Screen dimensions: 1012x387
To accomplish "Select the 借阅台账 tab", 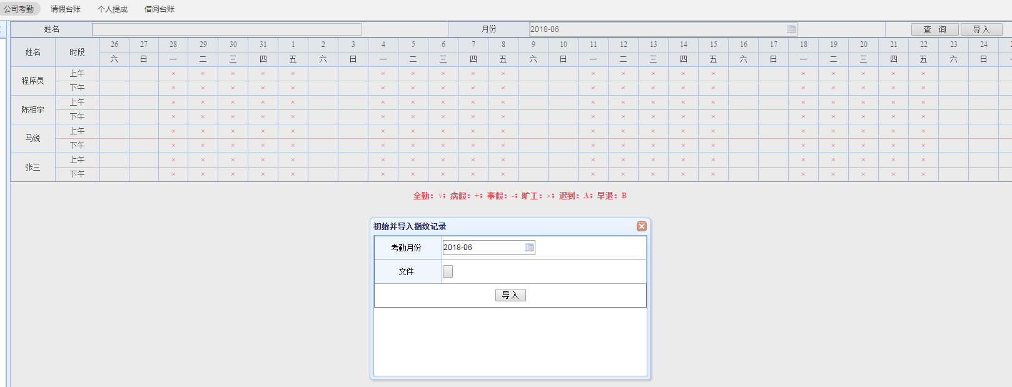I will click(x=159, y=9).
